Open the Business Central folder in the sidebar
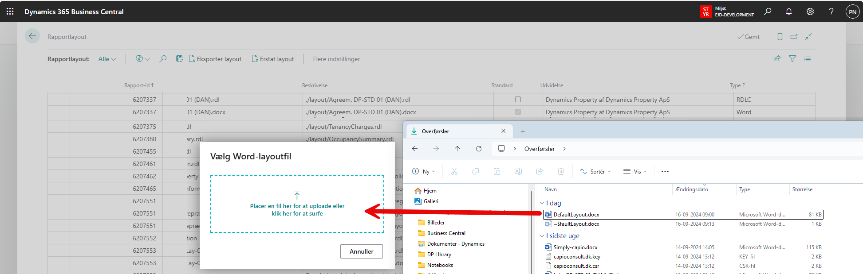This screenshot has width=863, height=274. [x=442, y=233]
